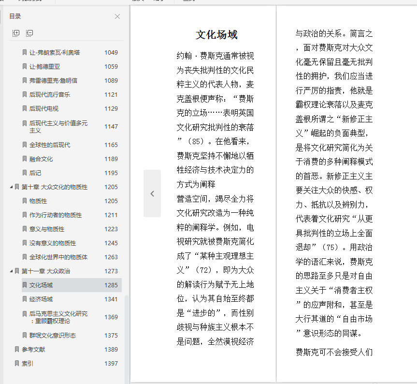Open bookmark 后现代主义与价值多元主义
This screenshot has height=384, width=417.
pos(58,127)
